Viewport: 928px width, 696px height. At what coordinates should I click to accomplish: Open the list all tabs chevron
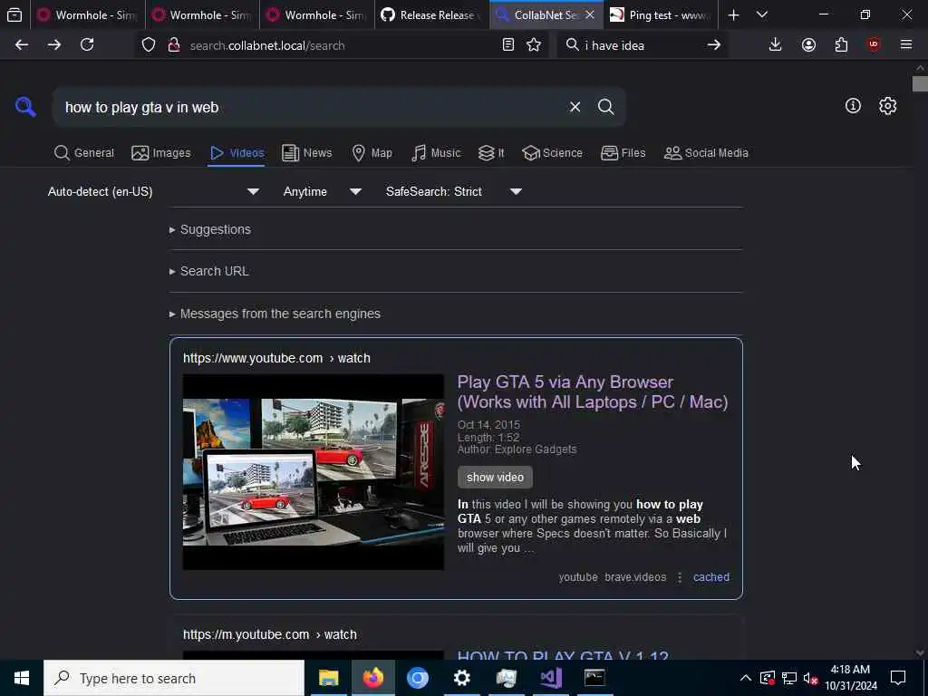click(x=762, y=14)
